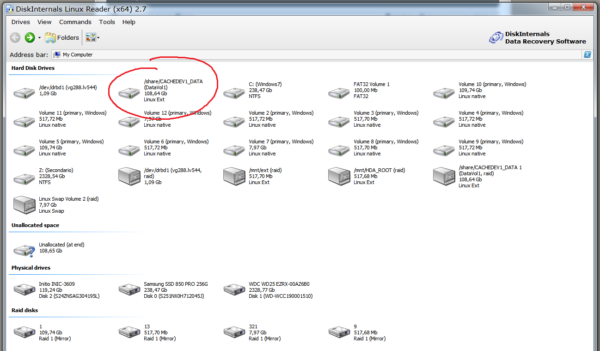Toggle the Folders pane button
600x351 pixels.
coord(62,38)
